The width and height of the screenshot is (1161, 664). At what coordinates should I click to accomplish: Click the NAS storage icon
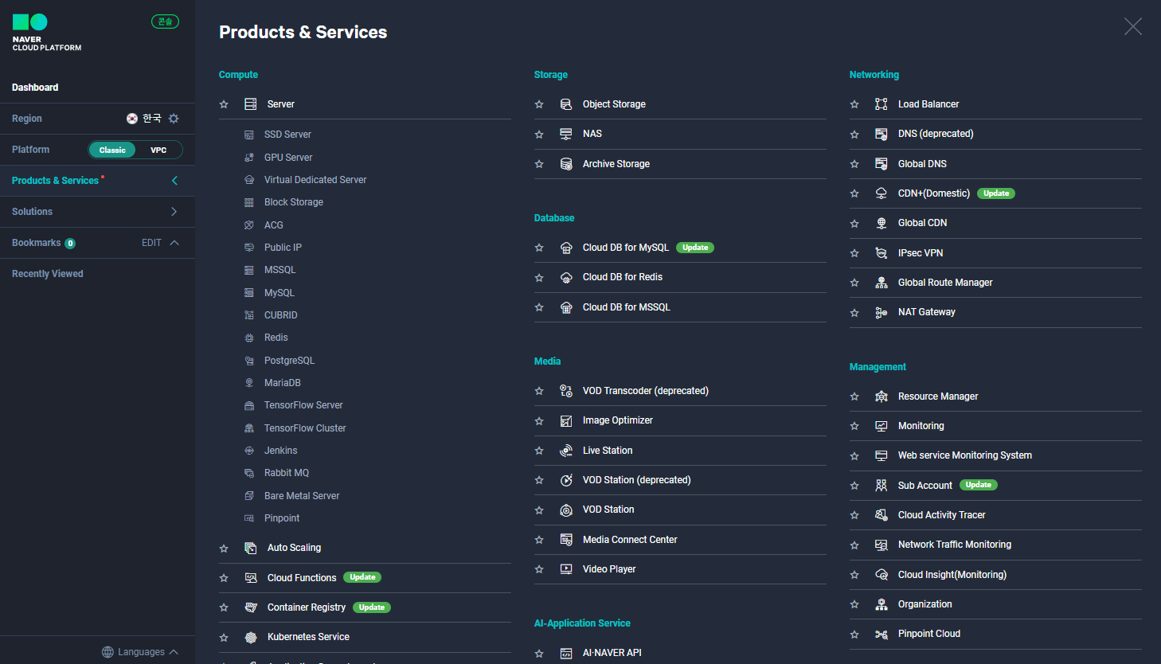[x=566, y=134]
